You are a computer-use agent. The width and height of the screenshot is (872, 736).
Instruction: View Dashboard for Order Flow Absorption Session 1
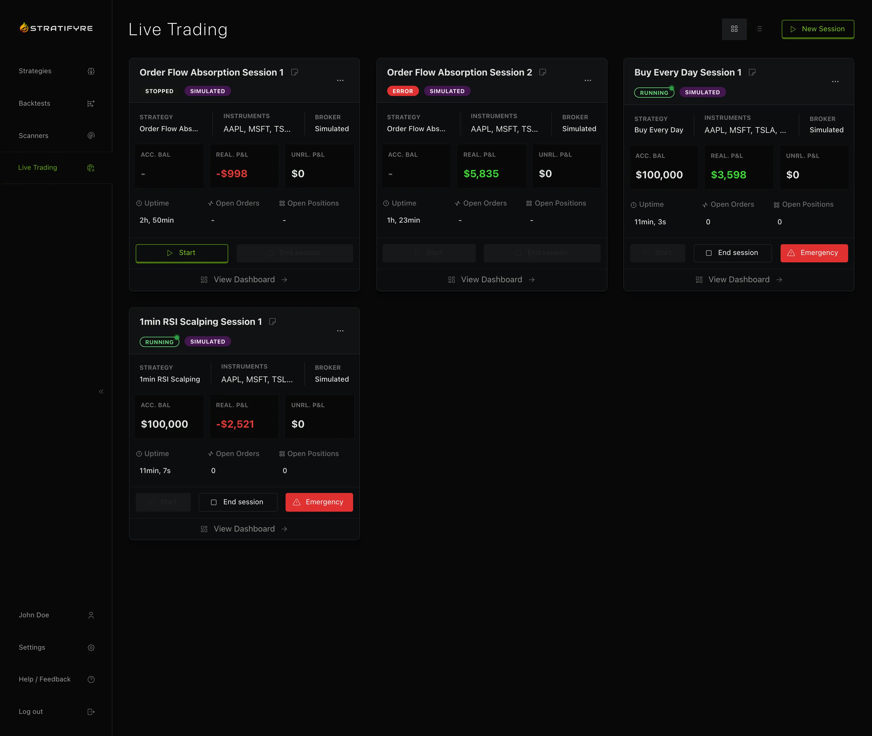pyautogui.click(x=244, y=279)
